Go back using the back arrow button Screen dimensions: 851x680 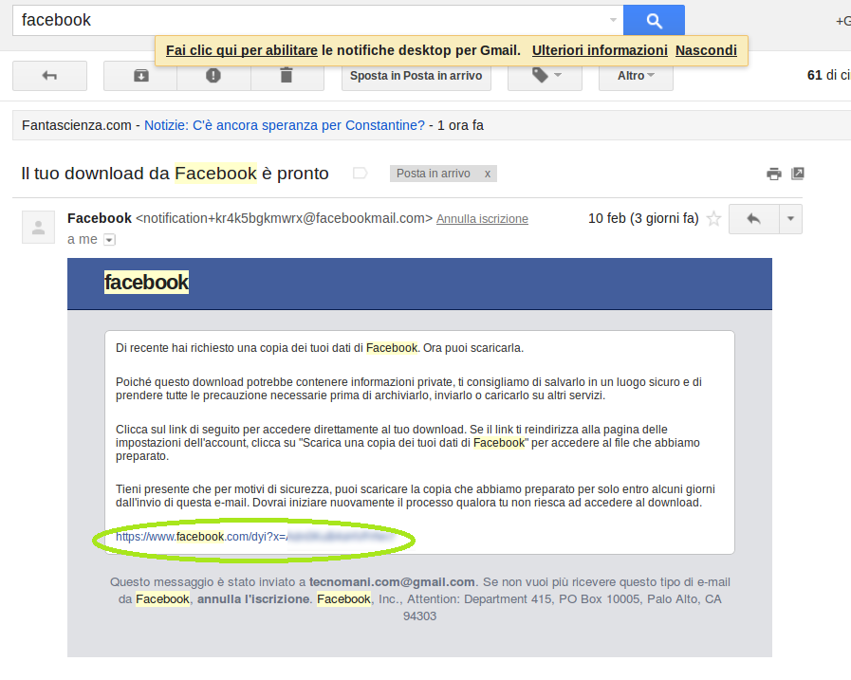(x=49, y=76)
